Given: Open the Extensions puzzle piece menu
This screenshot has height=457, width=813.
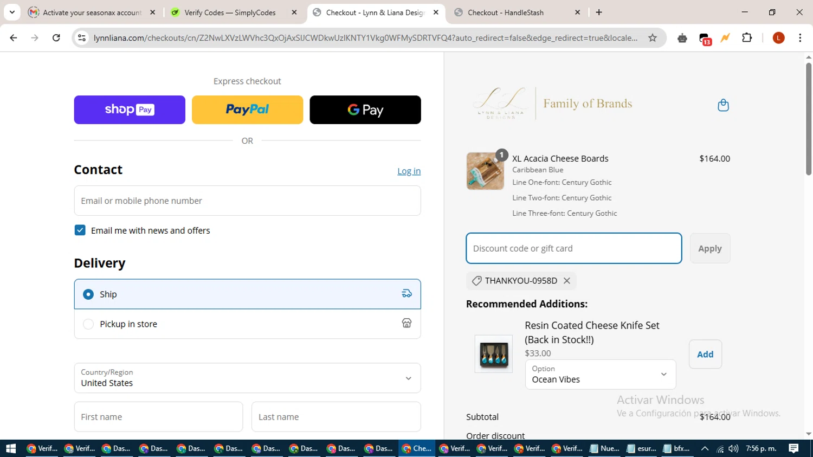Looking at the screenshot, I should point(747,38).
